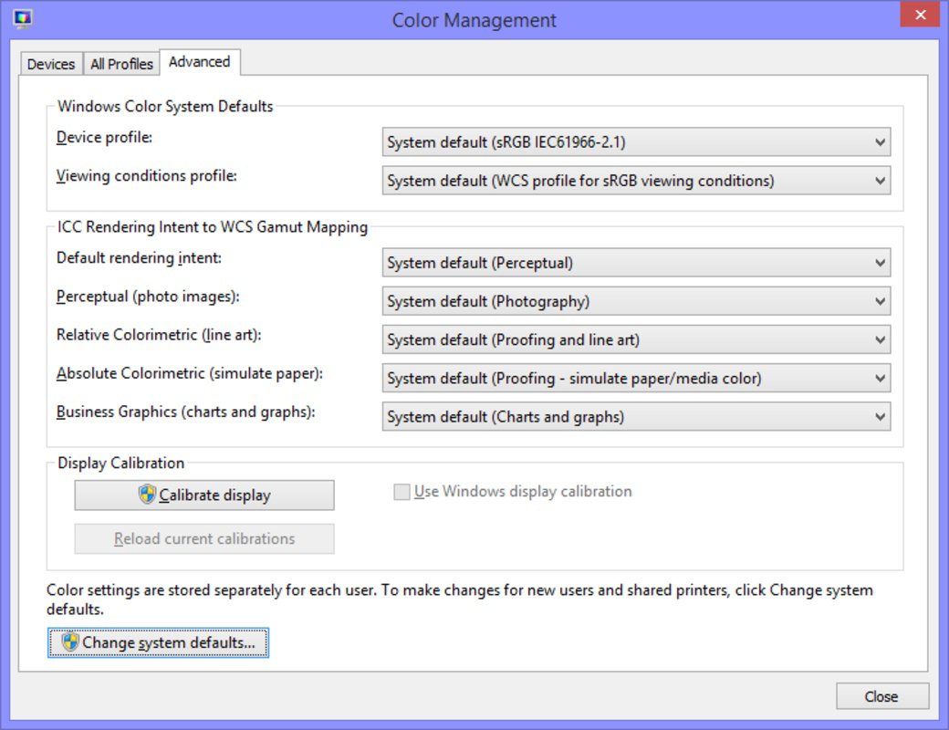Click the Calibrate display button
This screenshot has height=730, width=949.
[203, 495]
